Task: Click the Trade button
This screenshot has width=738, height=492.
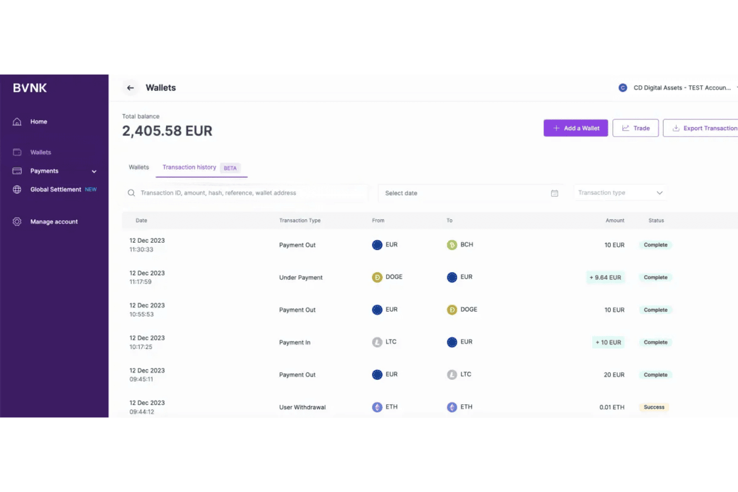Action: (x=635, y=128)
